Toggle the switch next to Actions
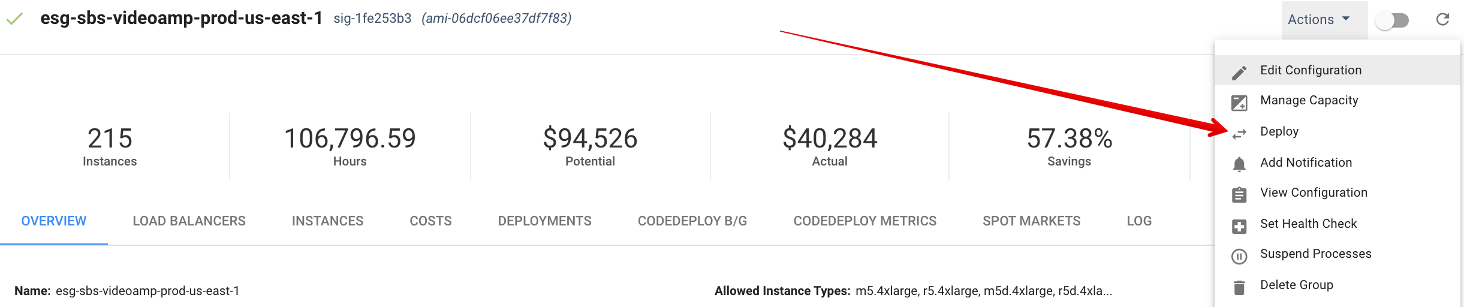The height and width of the screenshot is (307, 1464). click(1392, 20)
